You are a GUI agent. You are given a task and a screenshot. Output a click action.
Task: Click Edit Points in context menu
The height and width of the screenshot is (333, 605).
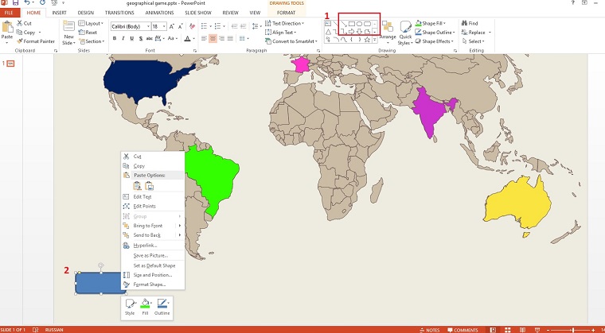coord(144,206)
